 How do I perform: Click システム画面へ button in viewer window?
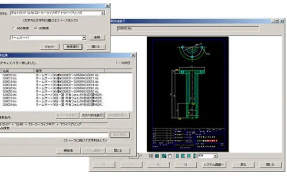pyautogui.click(x=214, y=165)
